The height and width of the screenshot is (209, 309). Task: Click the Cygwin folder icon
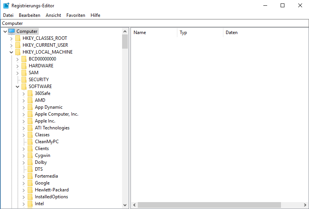click(30, 155)
